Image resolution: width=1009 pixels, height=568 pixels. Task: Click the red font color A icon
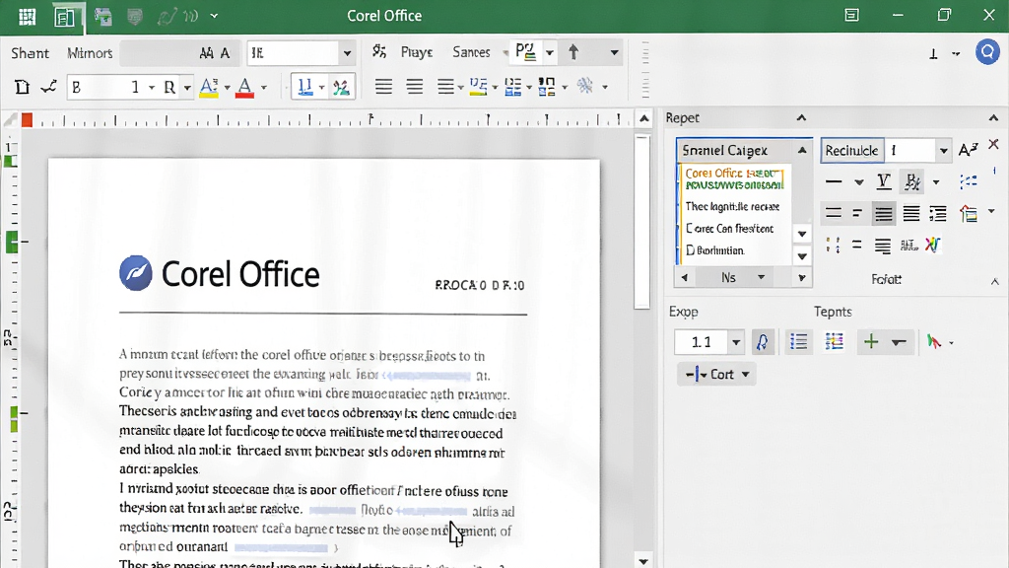244,88
